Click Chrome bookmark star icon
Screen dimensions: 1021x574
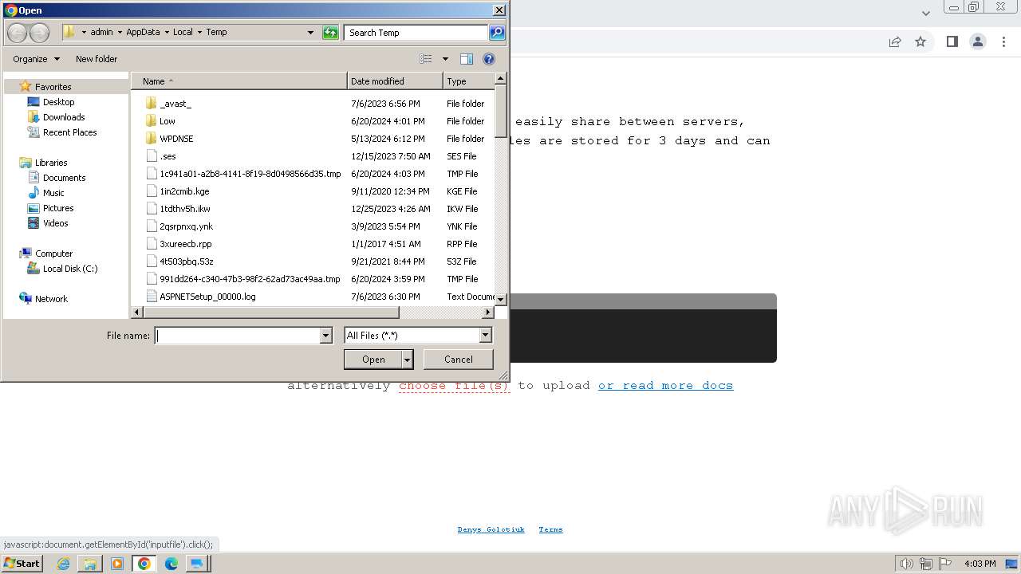point(920,41)
